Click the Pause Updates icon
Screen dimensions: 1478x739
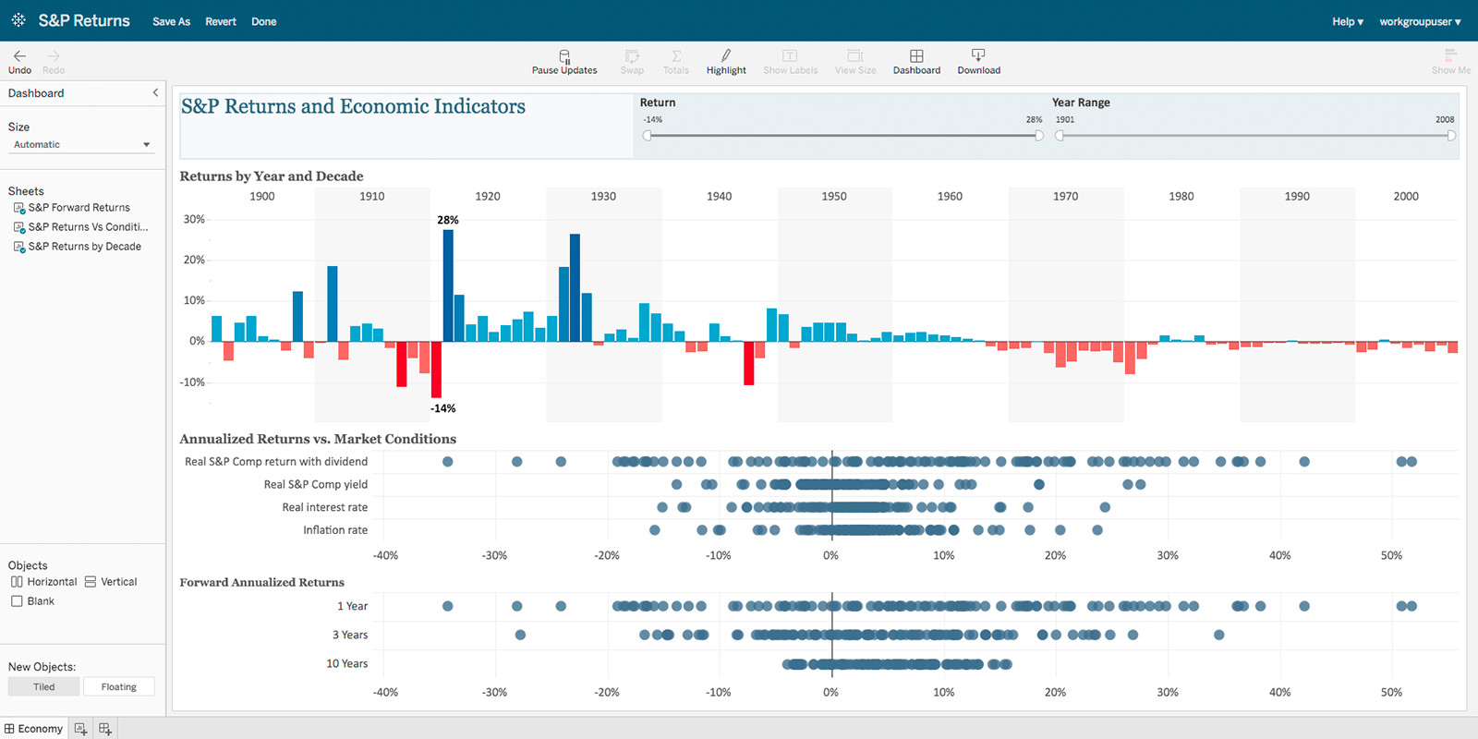[564, 56]
